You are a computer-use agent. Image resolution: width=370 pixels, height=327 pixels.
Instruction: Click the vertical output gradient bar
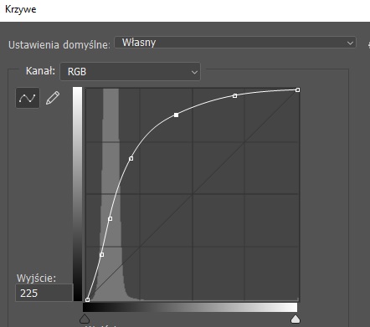pos(77,194)
